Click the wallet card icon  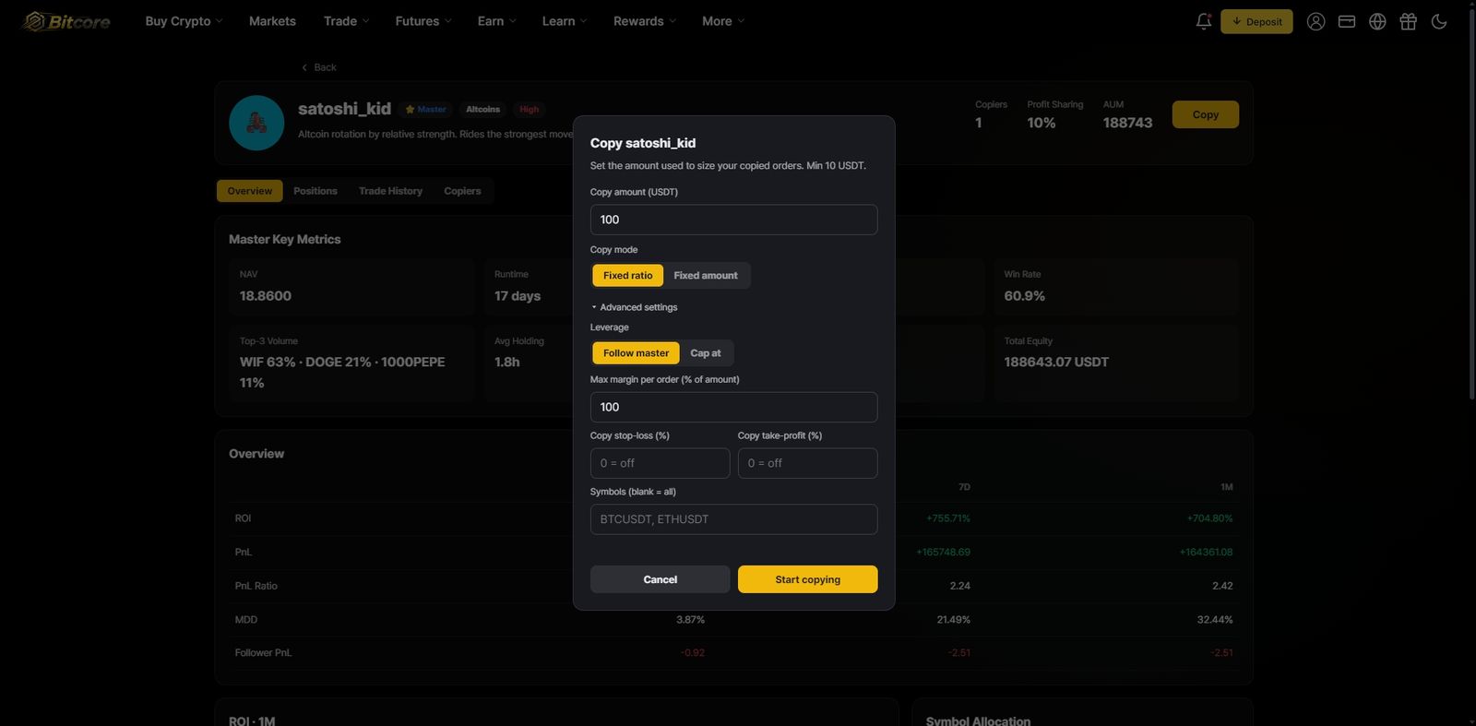point(1347,21)
